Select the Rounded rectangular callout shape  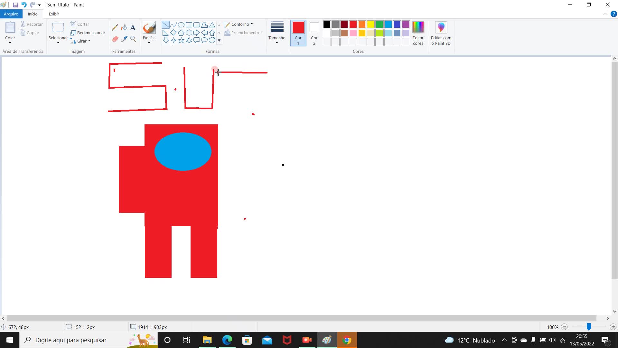(197, 40)
